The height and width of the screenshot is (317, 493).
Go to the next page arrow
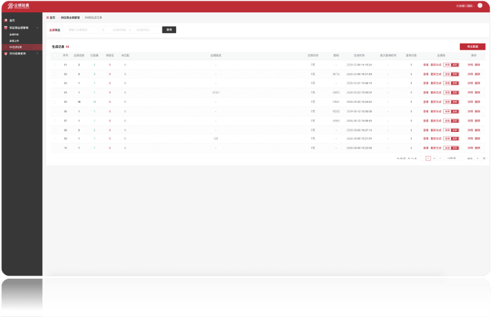[440, 158]
